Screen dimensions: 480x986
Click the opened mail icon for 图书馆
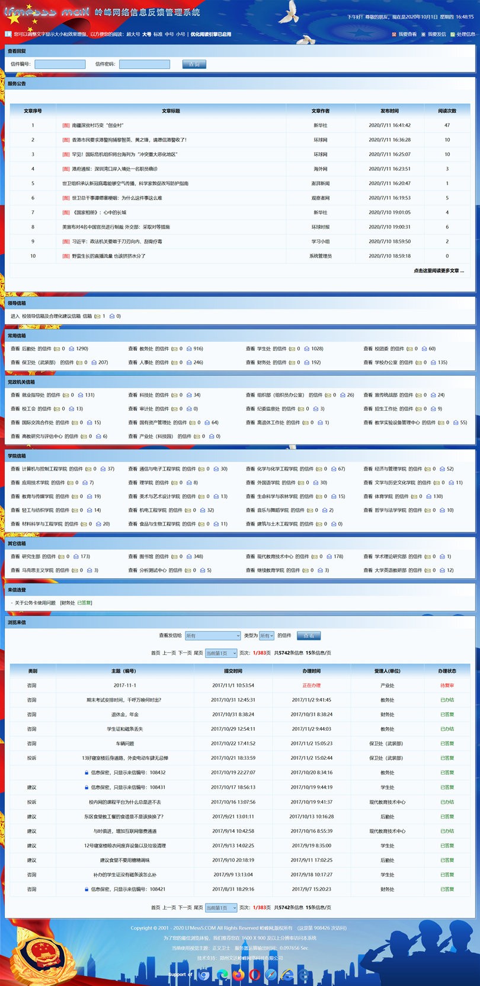click(x=190, y=557)
